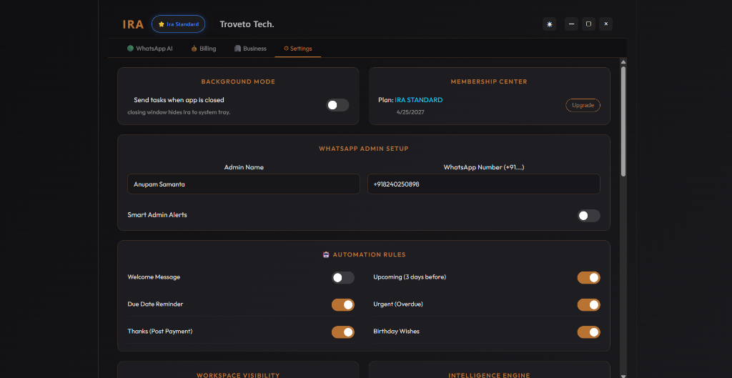Close the IRA window
Viewport: 732px width, 378px height.
tap(606, 24)
